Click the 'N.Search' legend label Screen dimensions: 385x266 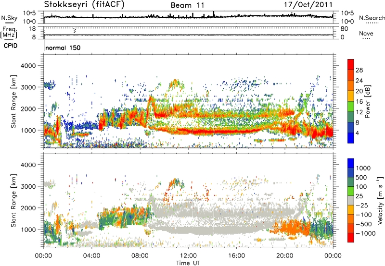pyautogui.click(x=372, y=18)
